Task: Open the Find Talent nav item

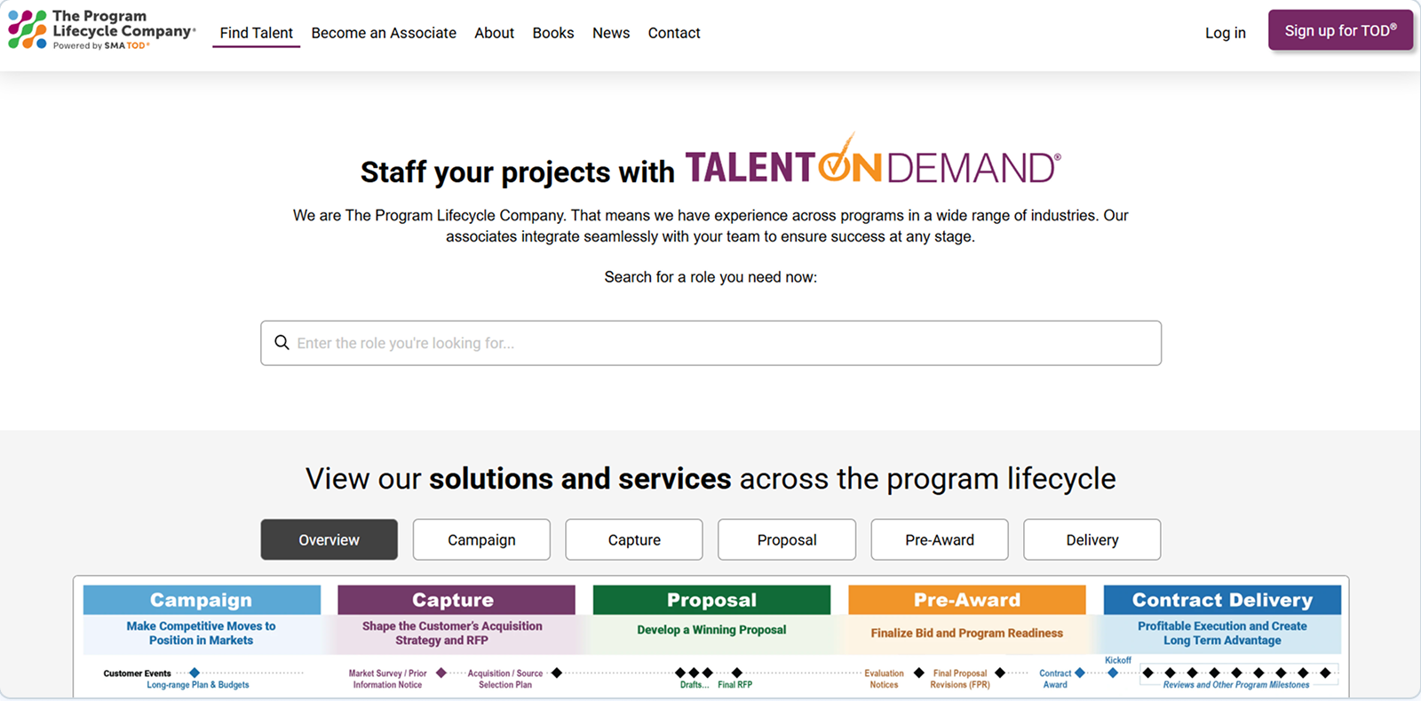Action: 256,33
